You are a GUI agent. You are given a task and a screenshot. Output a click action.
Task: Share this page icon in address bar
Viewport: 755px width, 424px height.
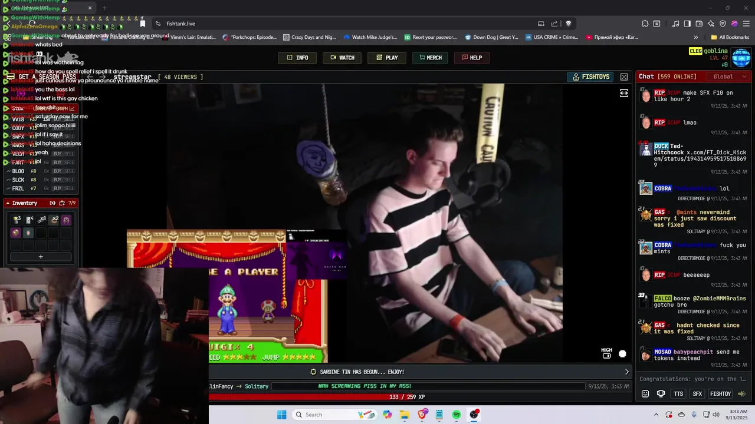pyautogui.click(x=554, y=24)
